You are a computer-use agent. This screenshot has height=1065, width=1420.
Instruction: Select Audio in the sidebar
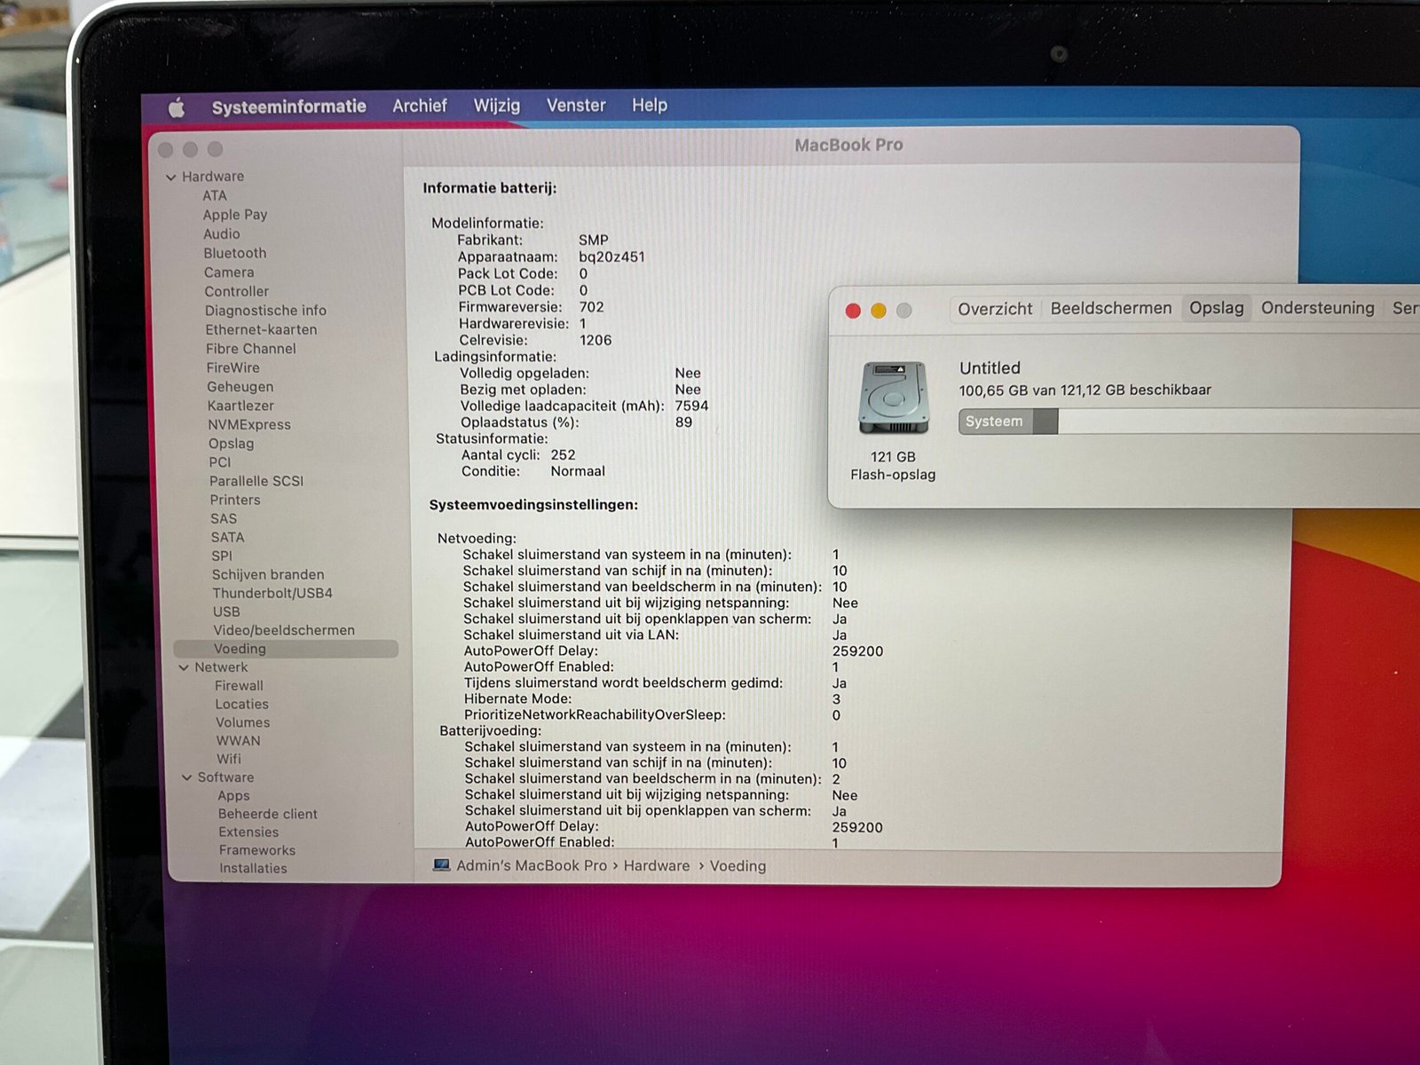click(222, 234)
